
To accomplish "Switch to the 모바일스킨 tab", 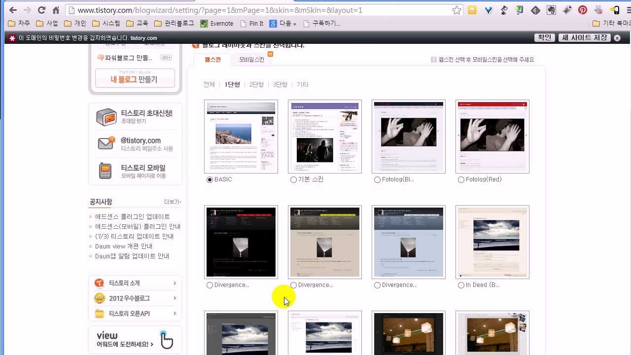I will [x=251, y=60].
